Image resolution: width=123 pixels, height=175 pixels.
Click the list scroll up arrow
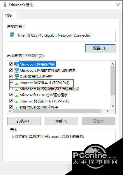[113, 64]
